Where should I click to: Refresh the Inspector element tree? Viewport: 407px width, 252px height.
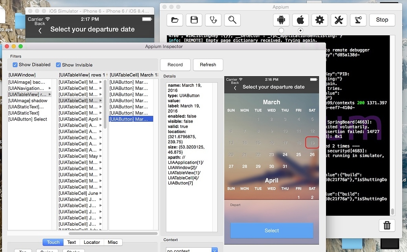(208, 65)
